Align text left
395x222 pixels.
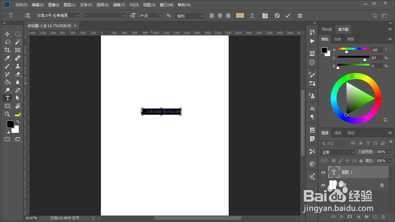pyautogui.click(x=212, y=15)
